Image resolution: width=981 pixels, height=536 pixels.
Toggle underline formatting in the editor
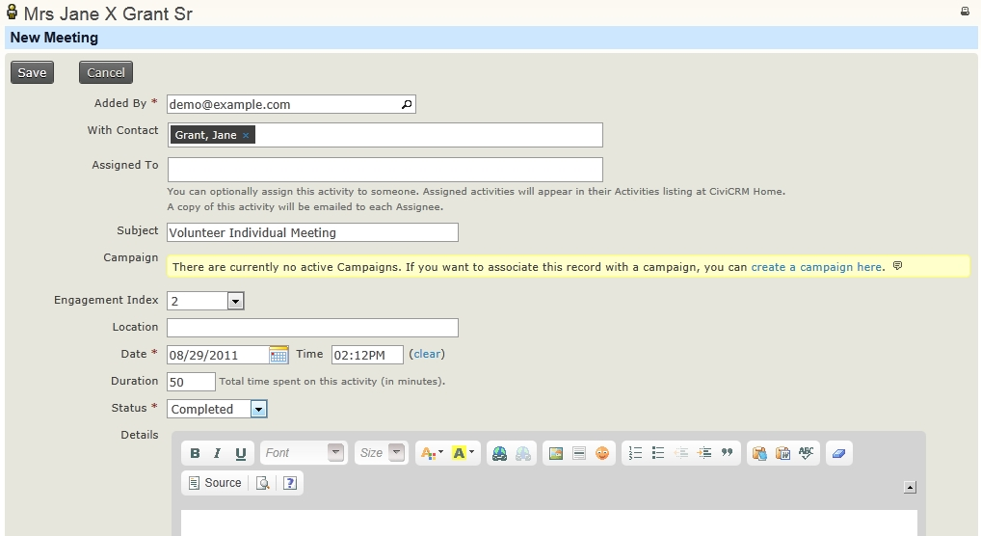241,453
